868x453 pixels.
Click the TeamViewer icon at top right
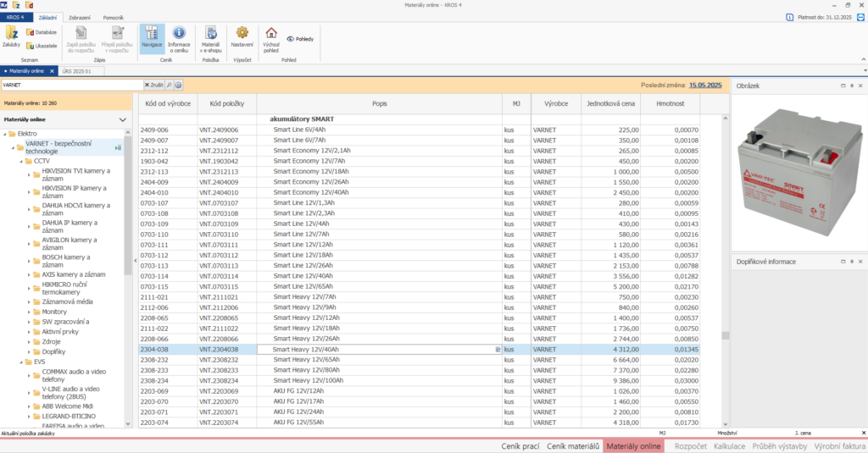click(861, 17)
